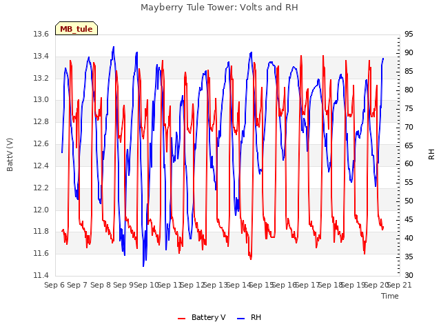
Task: Click the Sep 6 date tick label
Action: 54,285
